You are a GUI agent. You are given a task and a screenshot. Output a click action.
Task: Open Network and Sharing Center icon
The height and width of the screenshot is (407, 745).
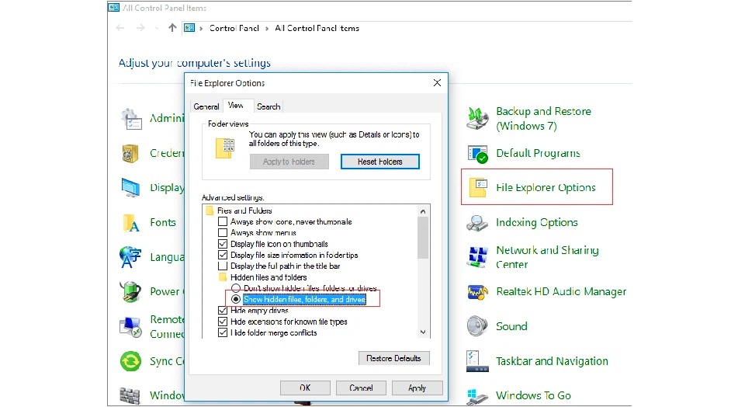[477, 257]
